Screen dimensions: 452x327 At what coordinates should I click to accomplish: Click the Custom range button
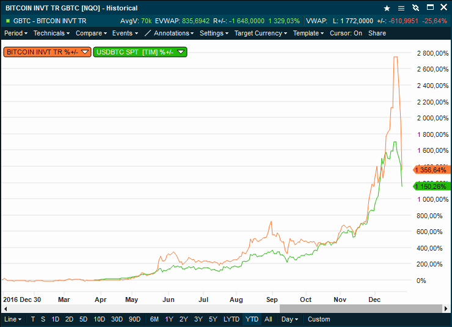[319, 319]
